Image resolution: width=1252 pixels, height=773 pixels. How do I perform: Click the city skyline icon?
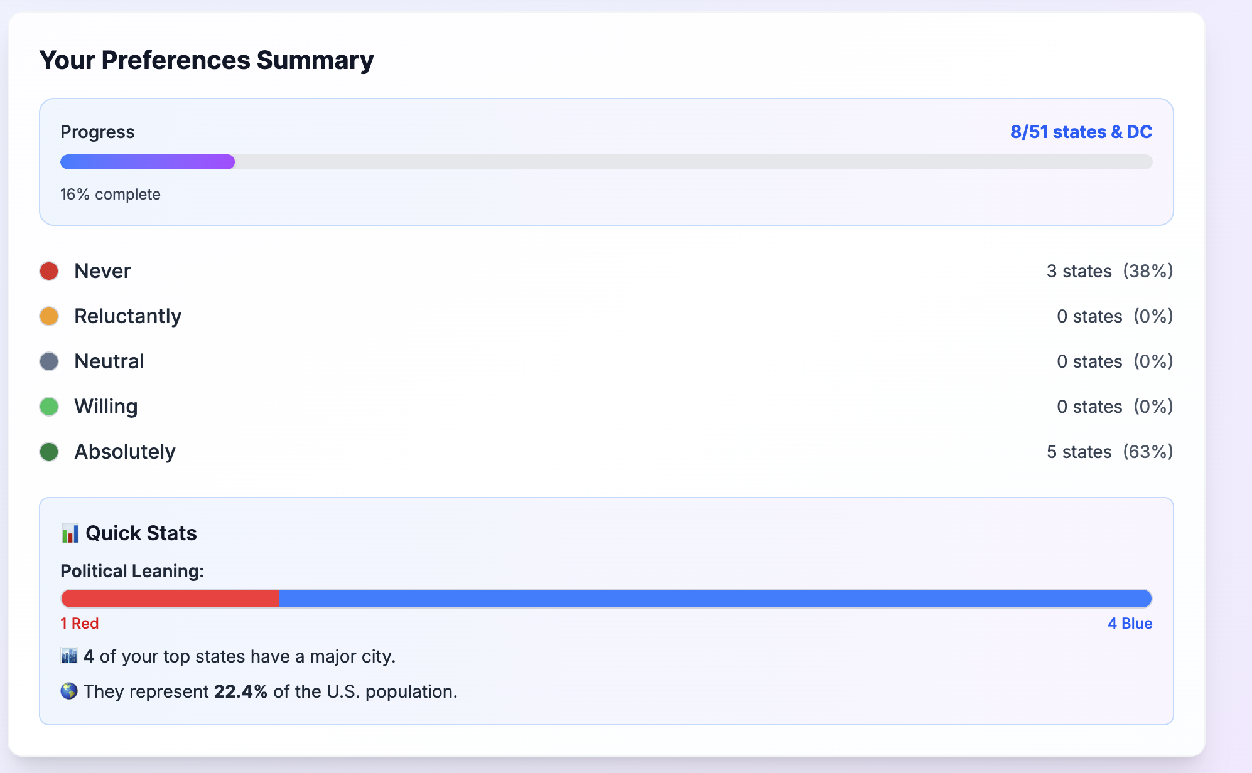[69, 656]
